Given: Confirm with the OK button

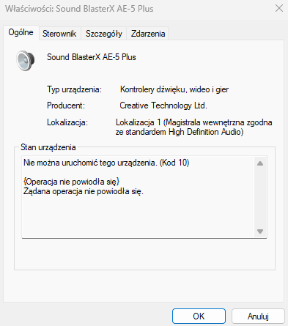Looking at the screenshot, I should coord(199,316).
